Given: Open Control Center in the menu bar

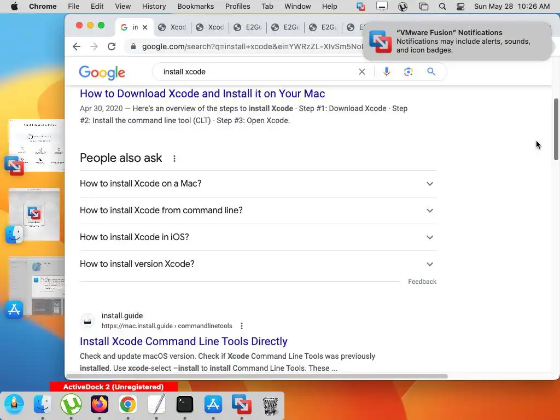Looking at the screenshot, I should 460,7.
